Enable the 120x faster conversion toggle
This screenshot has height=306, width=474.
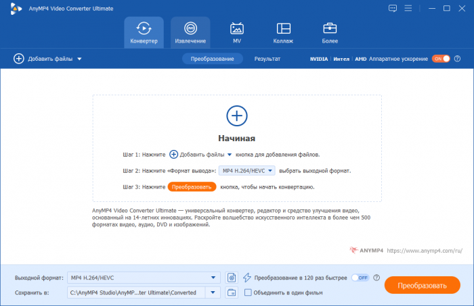click(x=360, y=278)
